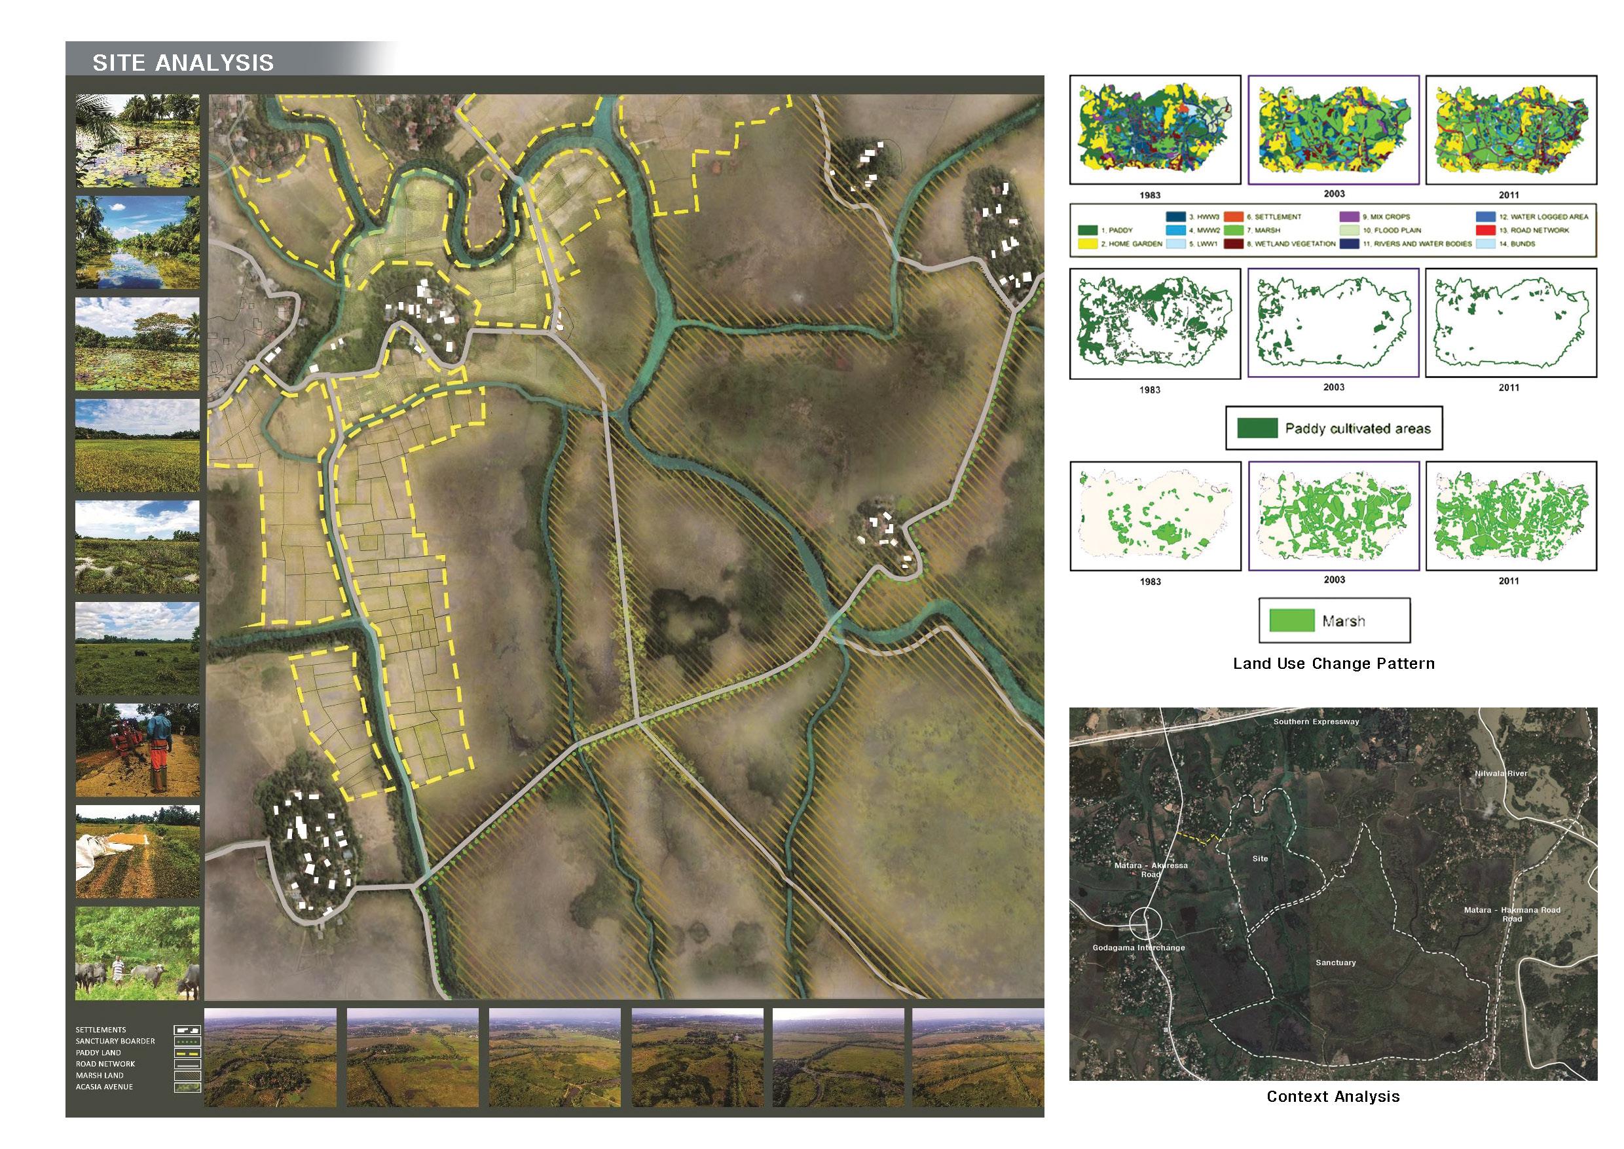Screen dimensions: 1624x1149
Task: Select the top water lily pond photo
Action: pyautogui.click(x=138, y=141)
